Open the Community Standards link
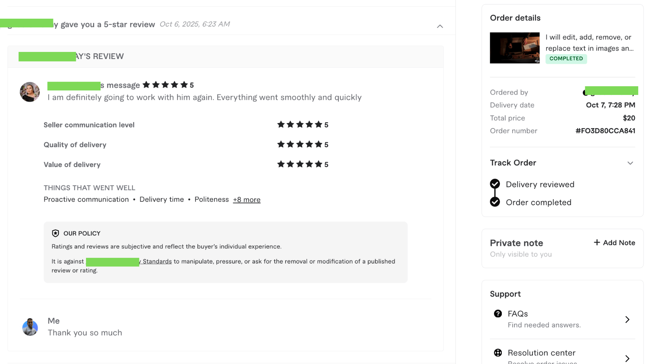 click(156, 261)
